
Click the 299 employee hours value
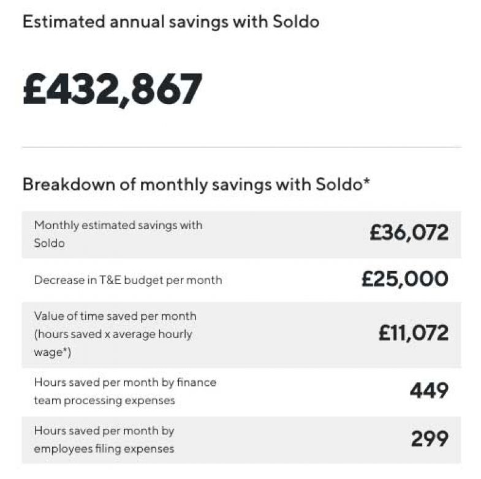[x=429, y=439]
